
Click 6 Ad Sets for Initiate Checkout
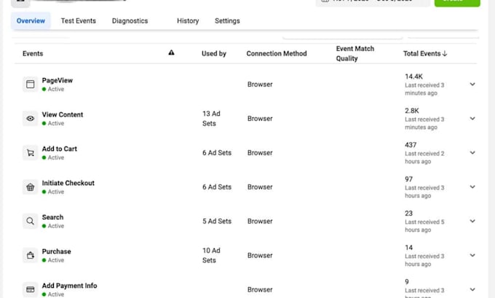pos(217,187)
